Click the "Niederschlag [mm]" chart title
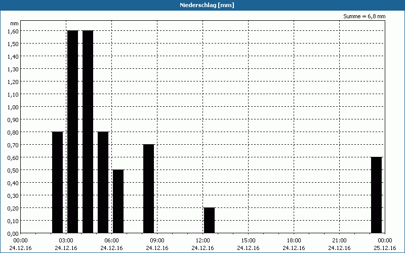 [x=207, y=5]
